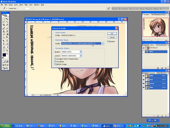Open the History palette options menu arrow
170x128 pixels.
click(x=168, y=45)
